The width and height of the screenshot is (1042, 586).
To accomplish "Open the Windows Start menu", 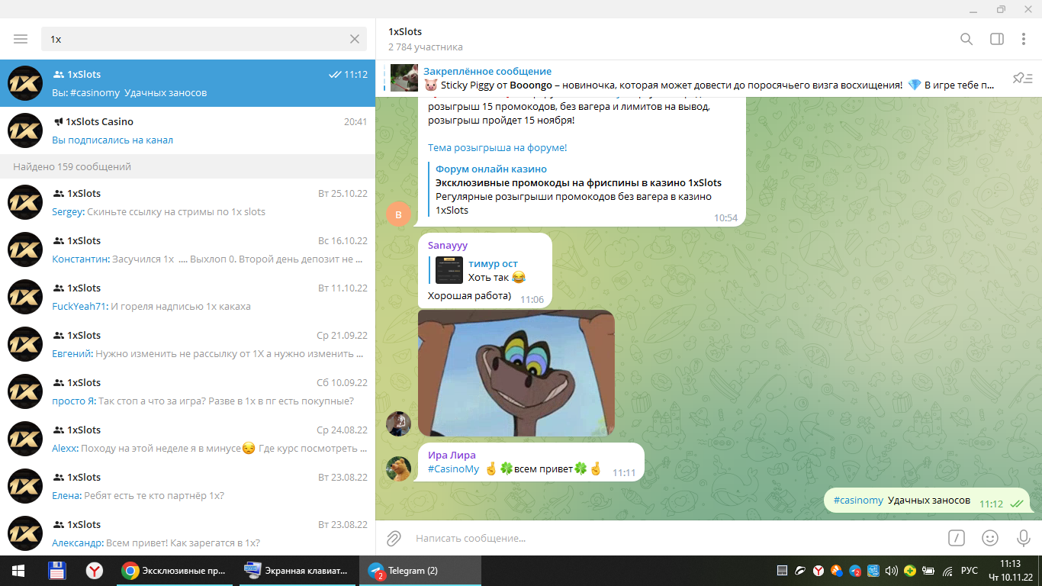I will pyautogui.click(x=18, y=571).
